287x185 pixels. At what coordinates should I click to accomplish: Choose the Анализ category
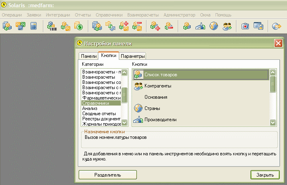point(101,108)
